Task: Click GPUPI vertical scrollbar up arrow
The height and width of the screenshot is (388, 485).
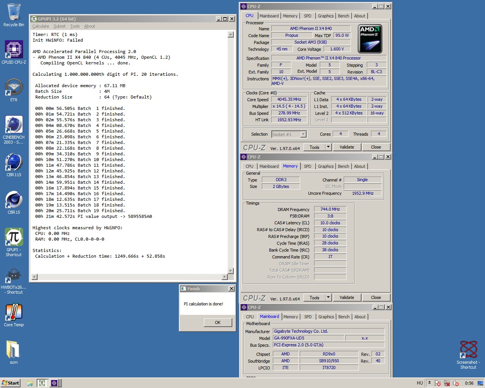Action: (x=231, y=34)
